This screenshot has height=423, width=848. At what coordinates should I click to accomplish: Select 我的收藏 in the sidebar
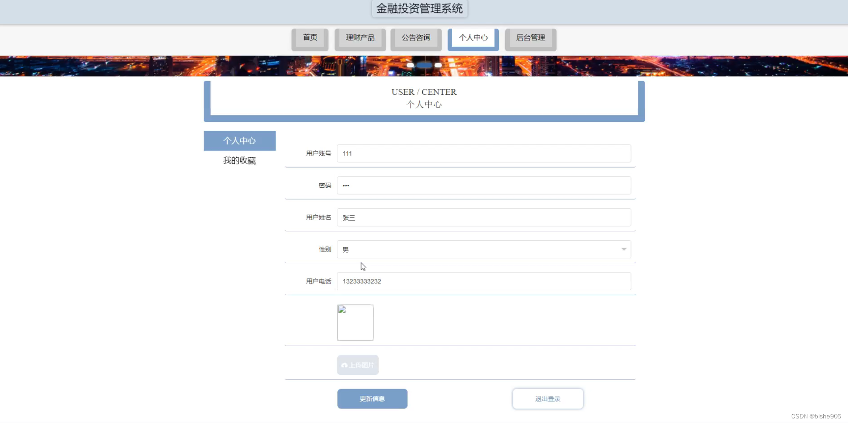pos(239,160)
